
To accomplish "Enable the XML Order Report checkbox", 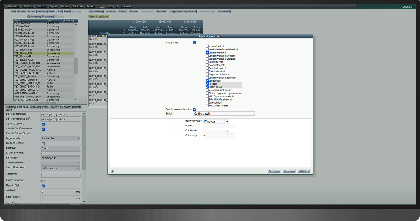I will pyautogui.click(x=207, y=106).
